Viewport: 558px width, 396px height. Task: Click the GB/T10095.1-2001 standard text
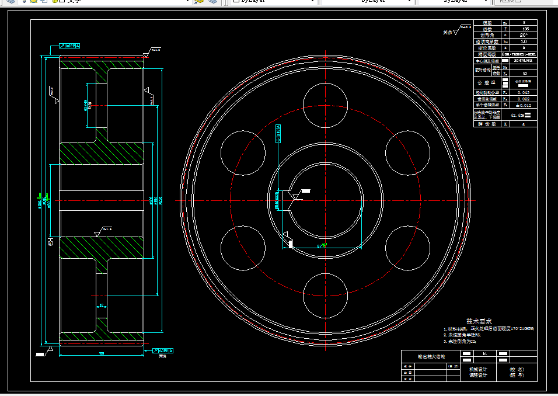point(519,54)
